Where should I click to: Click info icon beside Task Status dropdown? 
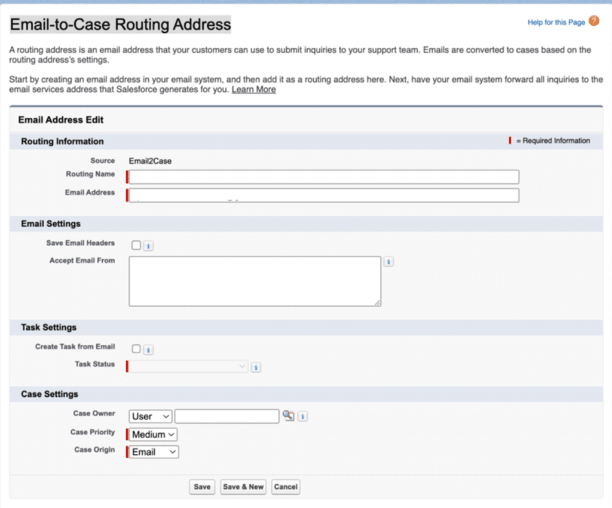click(x=256, y=367)
